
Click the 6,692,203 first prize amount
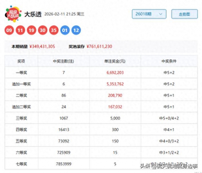pos(115,73)
